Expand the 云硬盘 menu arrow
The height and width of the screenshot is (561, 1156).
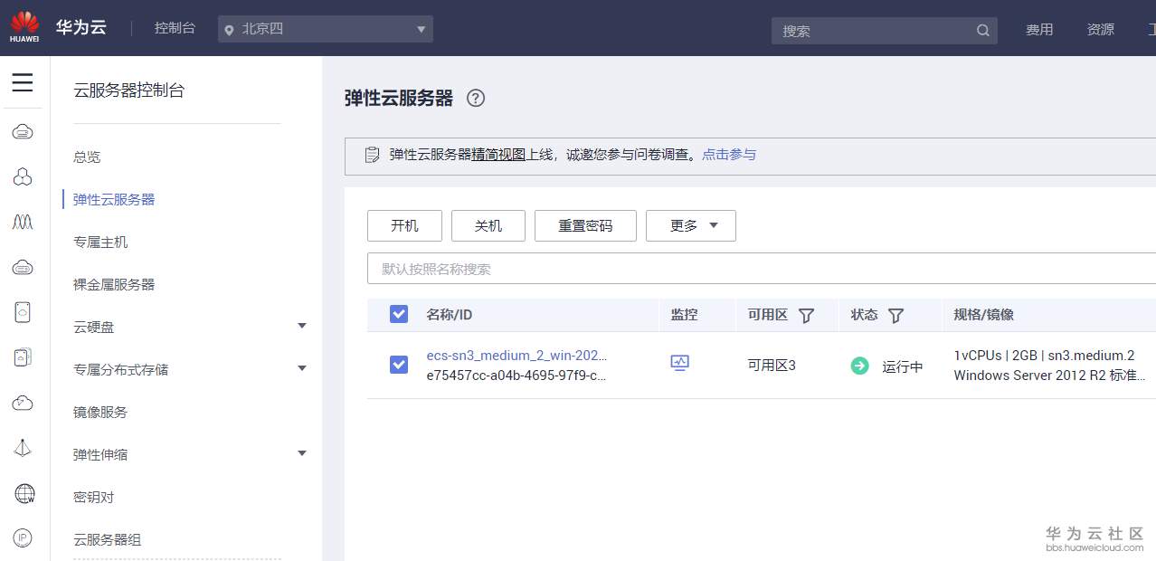click(x=302, y=326)
